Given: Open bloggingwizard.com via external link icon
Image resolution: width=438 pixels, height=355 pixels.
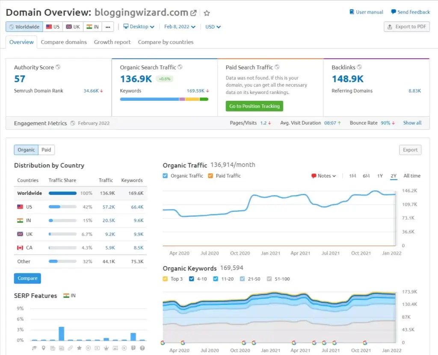Looking at the screenshot, I should coord(193,13).
